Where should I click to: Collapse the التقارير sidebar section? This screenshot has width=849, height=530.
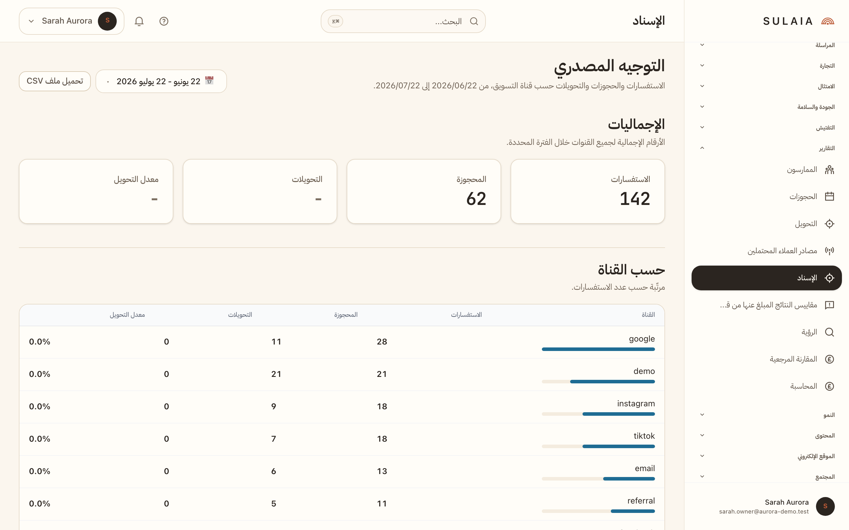[x=766, y=148]
